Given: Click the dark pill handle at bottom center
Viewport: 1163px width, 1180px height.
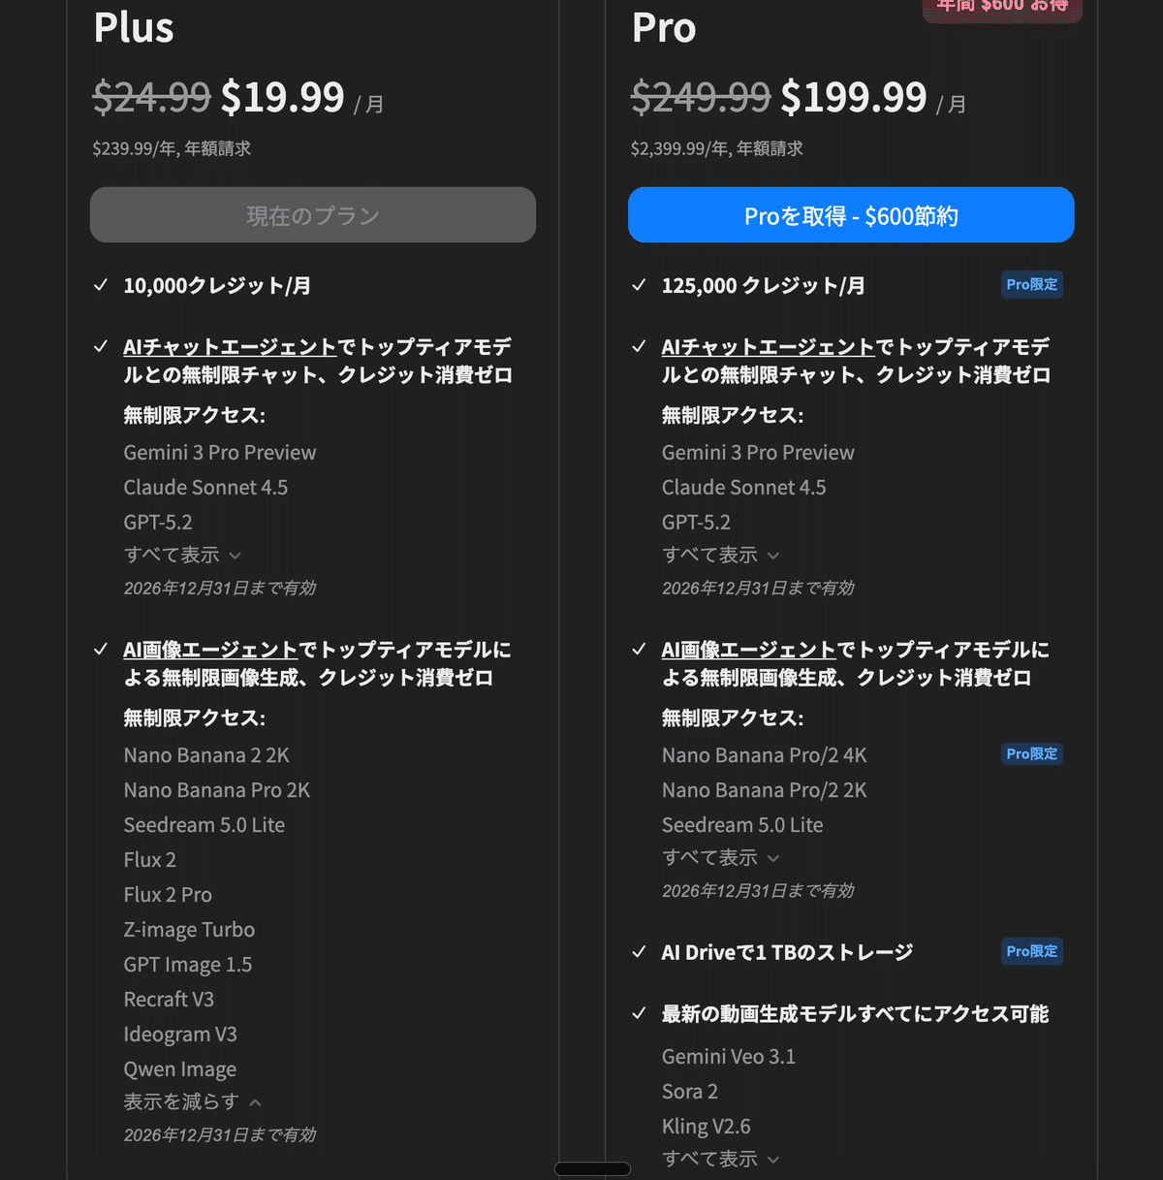Looking at the screenshot, I should click(592, 1169).
